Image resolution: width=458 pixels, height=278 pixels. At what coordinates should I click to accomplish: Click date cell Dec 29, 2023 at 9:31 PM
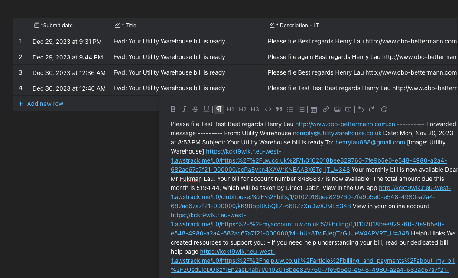[69, 42]
